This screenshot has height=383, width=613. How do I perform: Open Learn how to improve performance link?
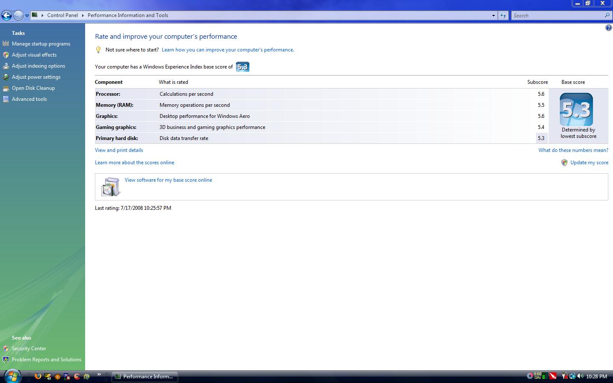[x=228, y=50]
